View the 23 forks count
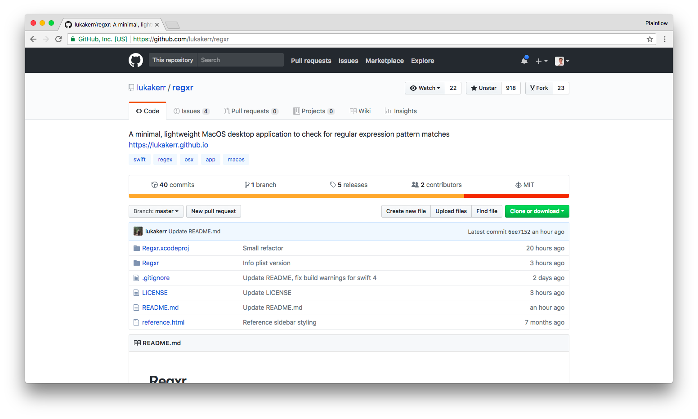 pyautogui.click(x=561, y=88)
